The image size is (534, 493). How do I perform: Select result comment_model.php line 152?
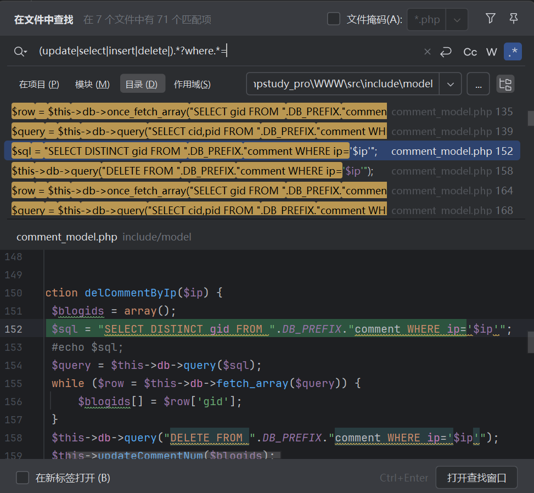click(x=262, y=151)
